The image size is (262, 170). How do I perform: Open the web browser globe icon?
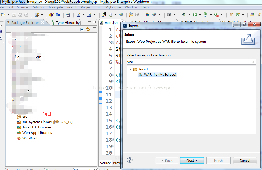[121, 15]
